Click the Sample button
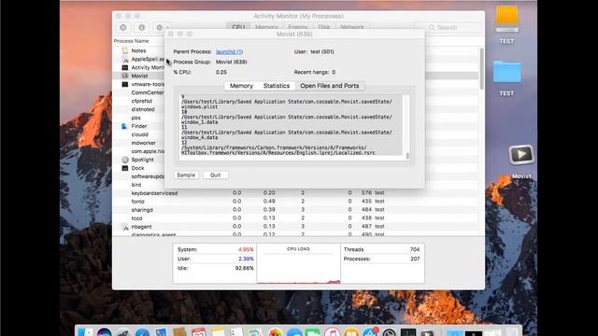Screen dimensions: 598x336 (186, 175)
